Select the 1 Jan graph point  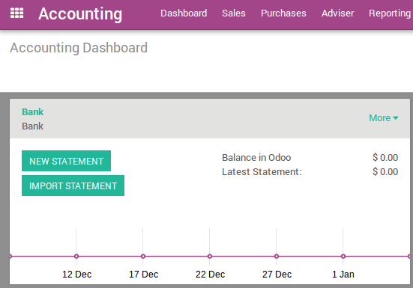pos(343,256)
